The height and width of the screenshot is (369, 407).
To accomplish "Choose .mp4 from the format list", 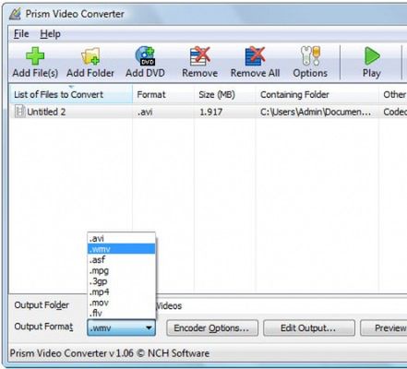I will [122, 292].
